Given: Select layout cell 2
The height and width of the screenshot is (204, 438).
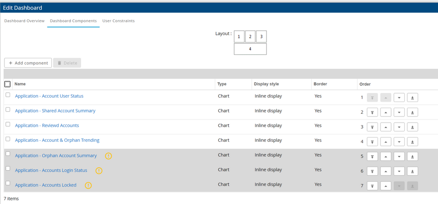Looking at the screenshot, I should tap(250, 36).
